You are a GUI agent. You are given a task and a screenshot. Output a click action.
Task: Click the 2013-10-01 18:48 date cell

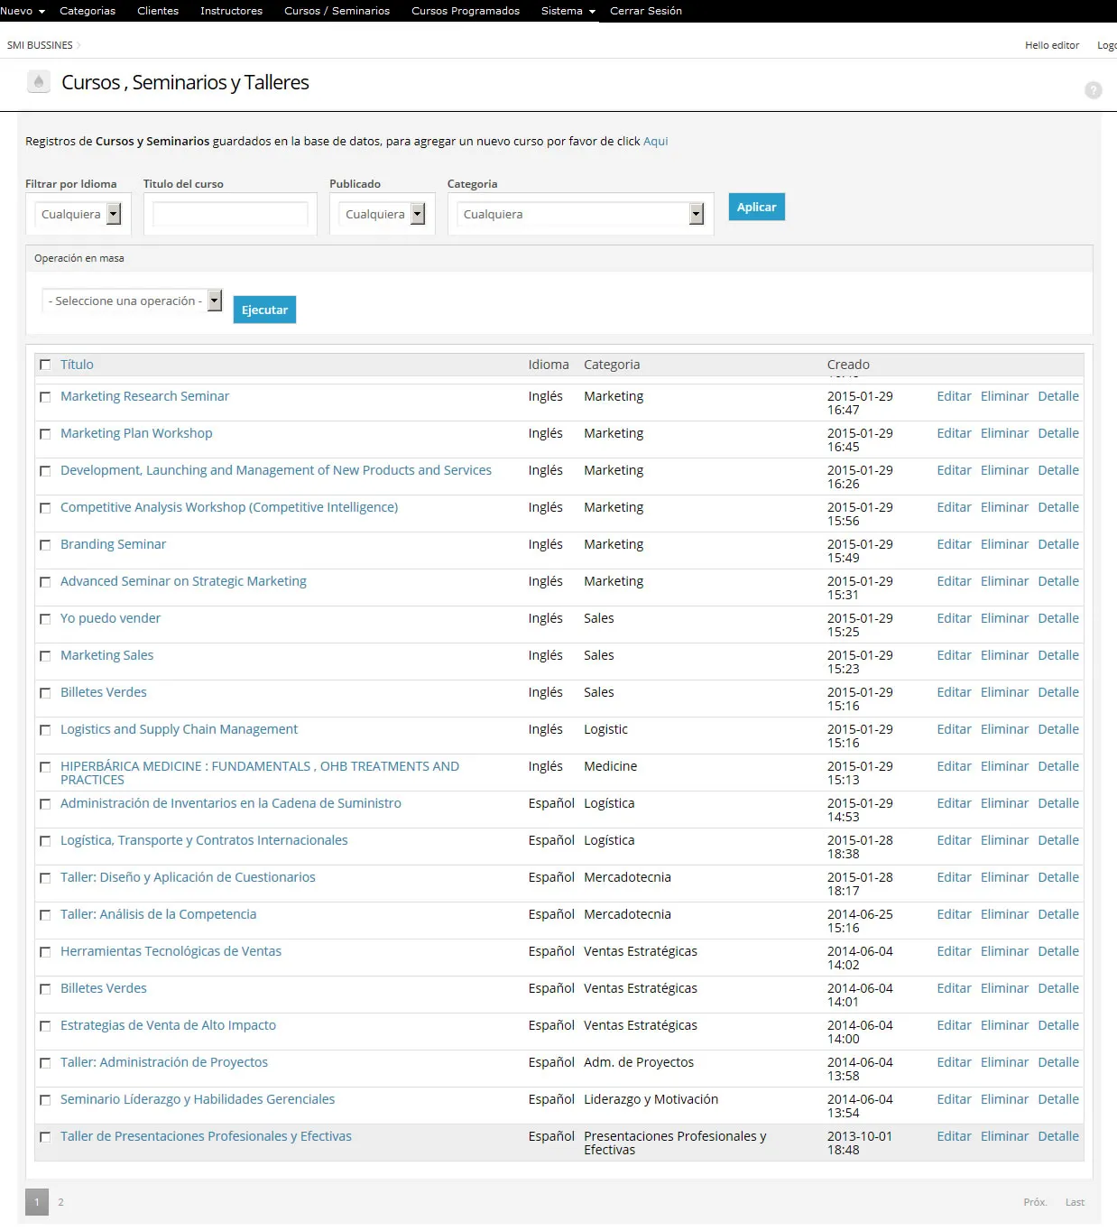859,1143
